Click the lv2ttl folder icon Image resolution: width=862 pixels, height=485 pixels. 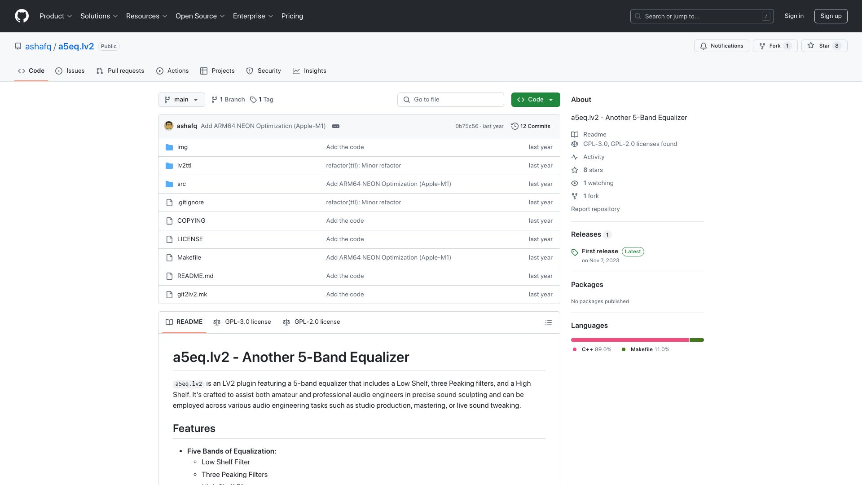[x=169, y=166]
